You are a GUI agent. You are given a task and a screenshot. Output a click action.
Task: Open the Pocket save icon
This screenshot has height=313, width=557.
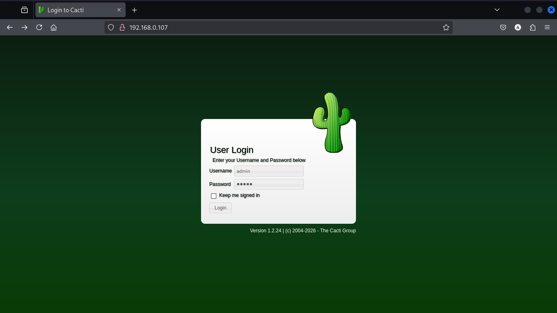(x=503, y=27)
